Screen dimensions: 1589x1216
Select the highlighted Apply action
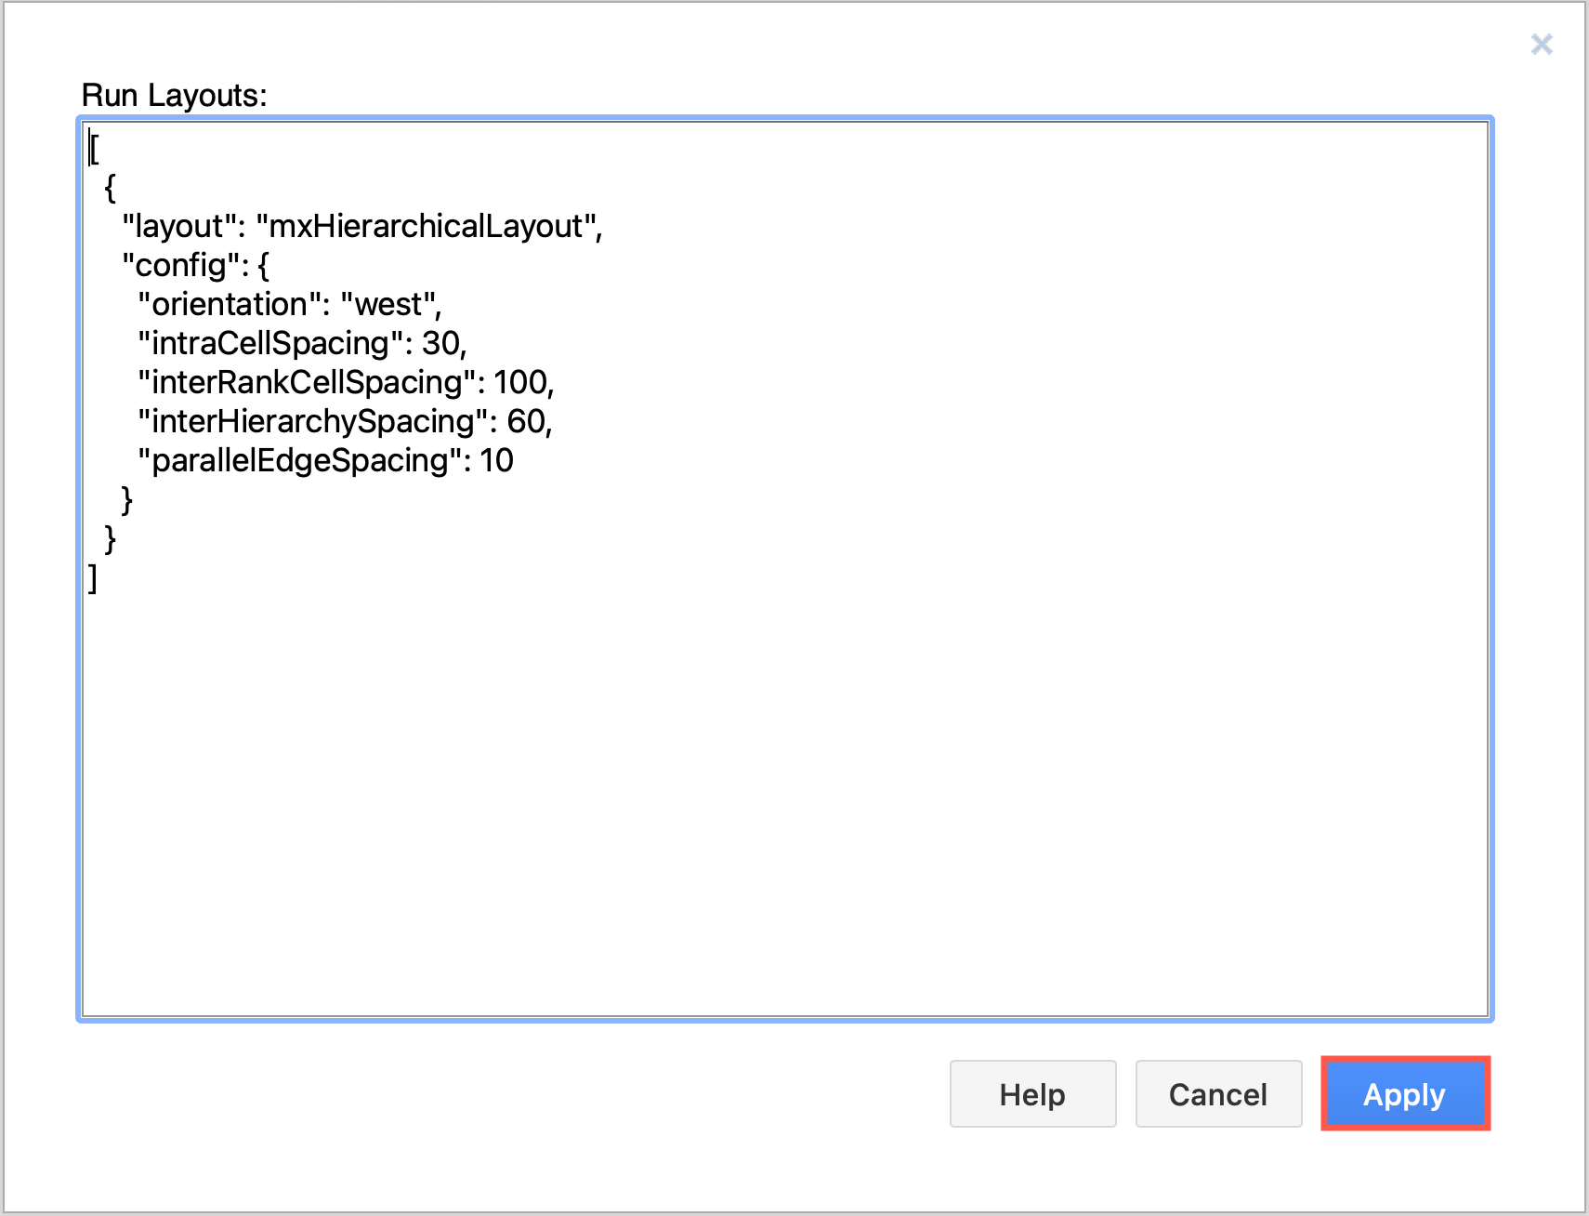point(1404,1094)
